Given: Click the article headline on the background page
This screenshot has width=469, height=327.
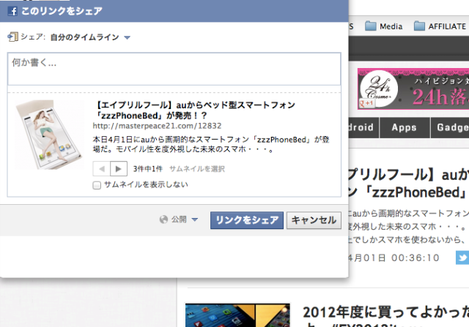Looking at the screenshot, I should click(408, 184).
